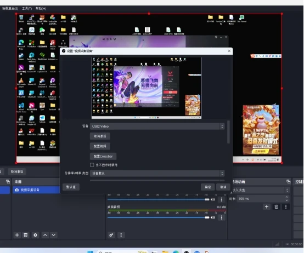Open source properties gear icon

tap(35, 235)
